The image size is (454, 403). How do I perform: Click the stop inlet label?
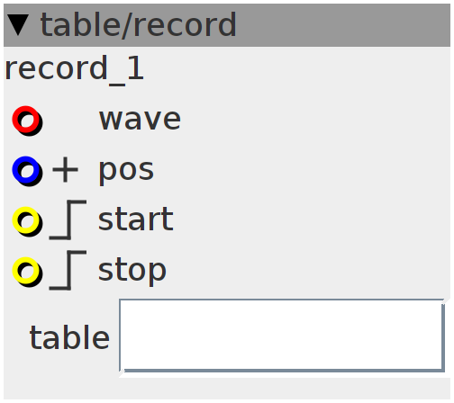point(132,272)
